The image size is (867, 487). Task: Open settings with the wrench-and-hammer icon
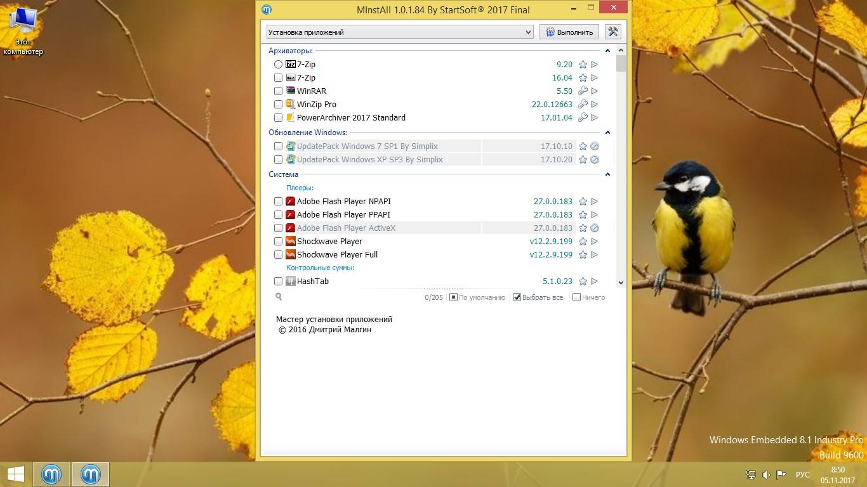[612, 32]
